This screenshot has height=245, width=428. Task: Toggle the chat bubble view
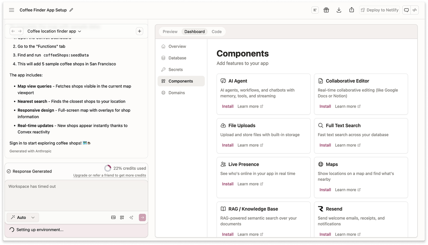click(x=406, y=10)
